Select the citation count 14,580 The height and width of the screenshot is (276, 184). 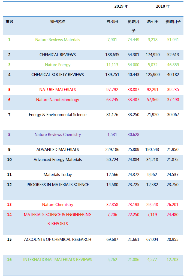point(112,185)
